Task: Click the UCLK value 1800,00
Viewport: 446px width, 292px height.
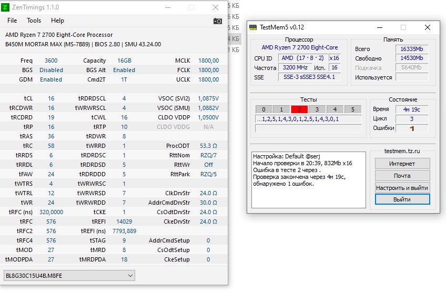Action: pyautogui.click(x=208, y=79)
